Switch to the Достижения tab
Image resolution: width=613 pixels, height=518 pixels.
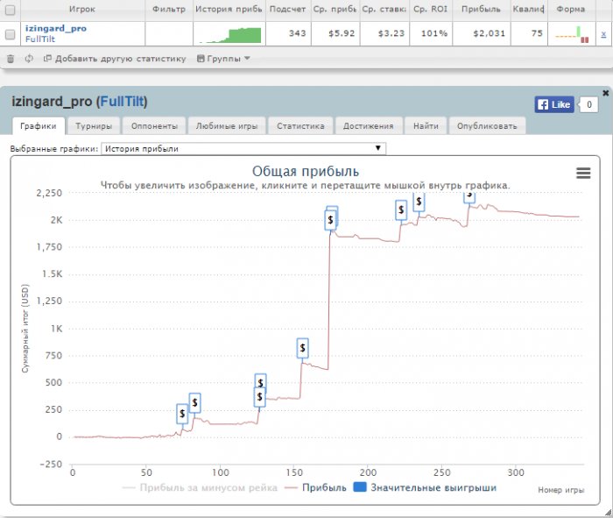369,126
